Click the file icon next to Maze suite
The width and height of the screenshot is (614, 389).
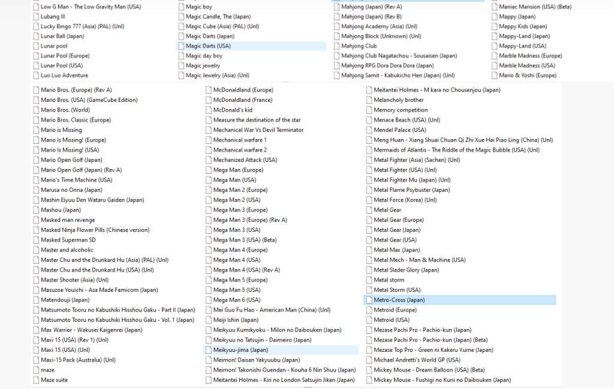pyautogui.click(x=36, y=380)
